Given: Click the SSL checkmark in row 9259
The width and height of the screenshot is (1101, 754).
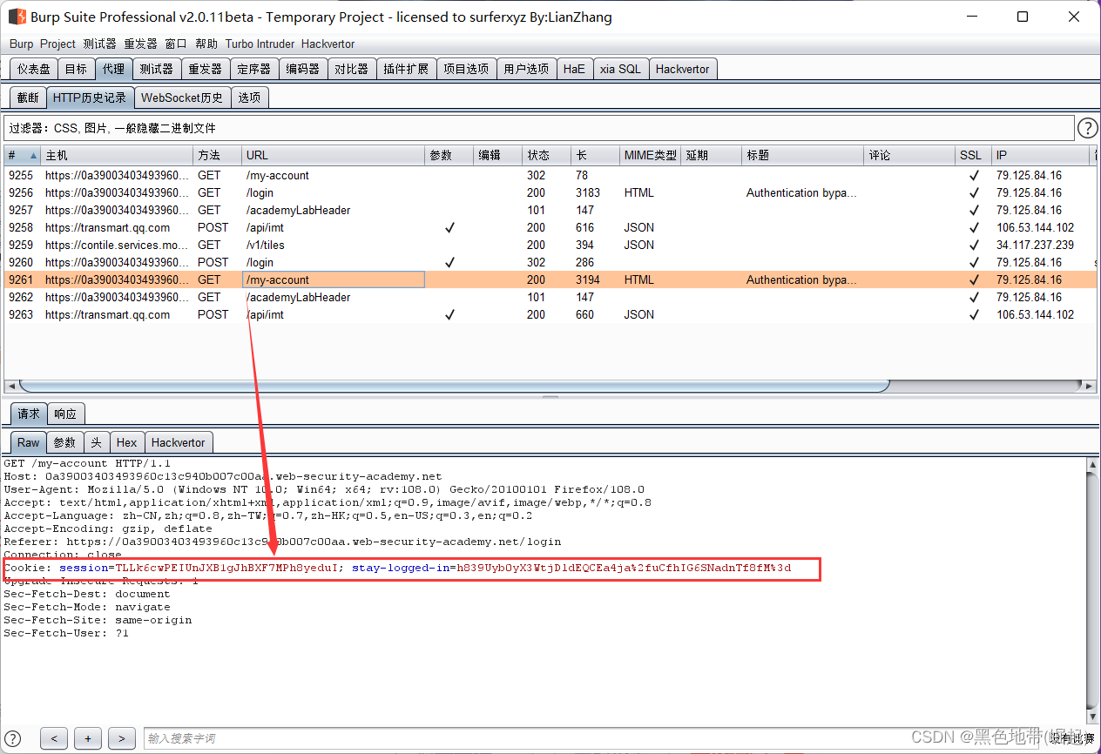Looking at the screenshot, I should 974,245.
